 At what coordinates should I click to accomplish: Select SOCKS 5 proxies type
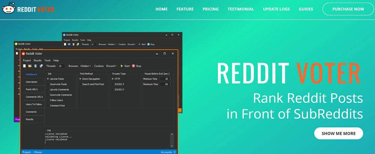point(118,89)
